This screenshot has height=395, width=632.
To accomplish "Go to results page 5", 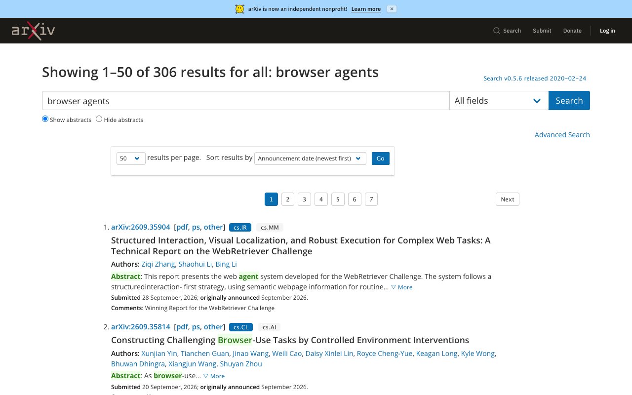I will click(x=338, y=199).
